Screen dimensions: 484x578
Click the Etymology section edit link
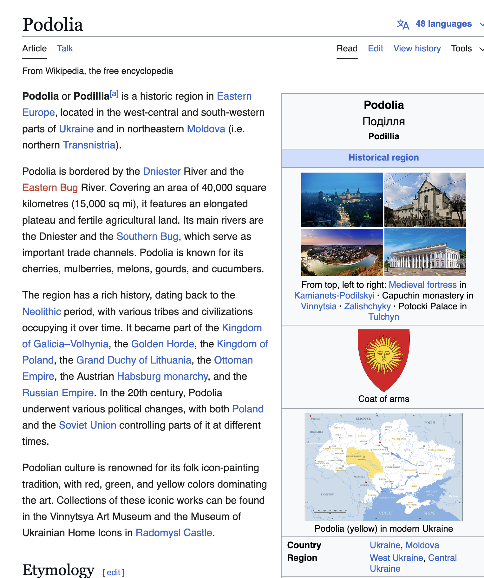pyautogui.click(x=113, y=572)
